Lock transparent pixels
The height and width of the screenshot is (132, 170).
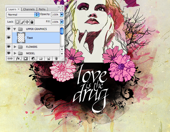click(x=18, y=22)
